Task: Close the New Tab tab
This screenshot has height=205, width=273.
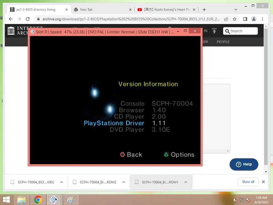Action: [x=130, y=10]
